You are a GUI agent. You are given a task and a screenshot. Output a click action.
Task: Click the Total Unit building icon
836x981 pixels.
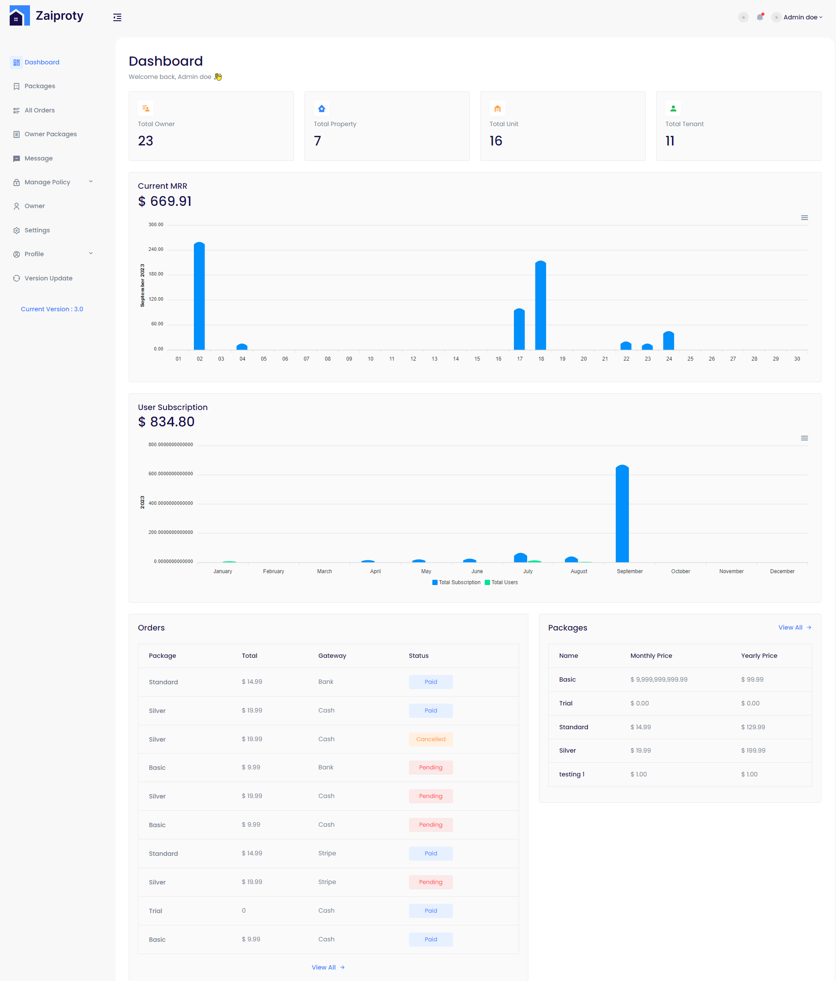(497, 109)
